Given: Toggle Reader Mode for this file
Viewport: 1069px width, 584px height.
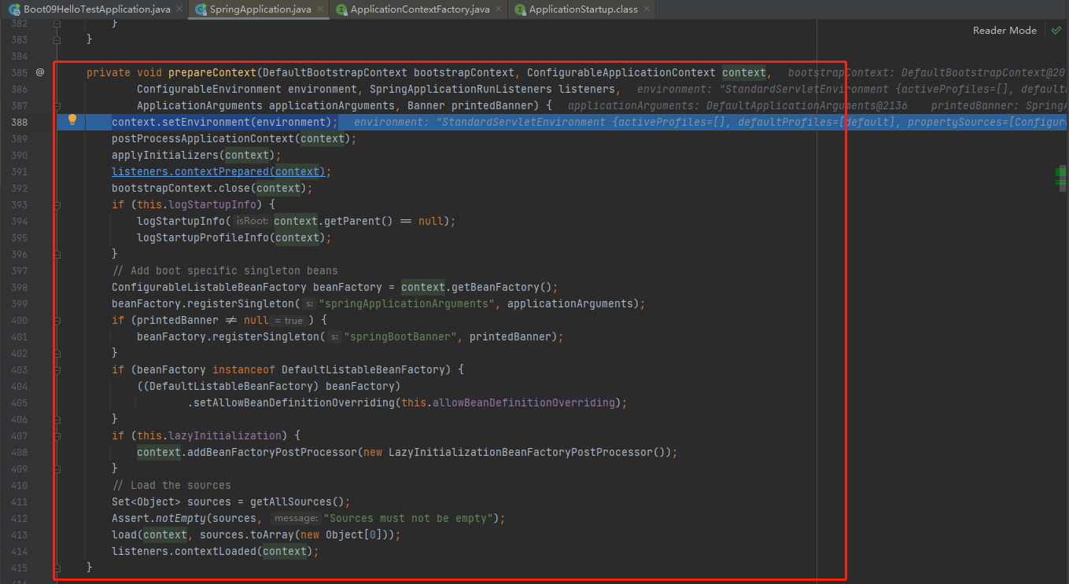Looking at the screenshot, I should 1004,31.
